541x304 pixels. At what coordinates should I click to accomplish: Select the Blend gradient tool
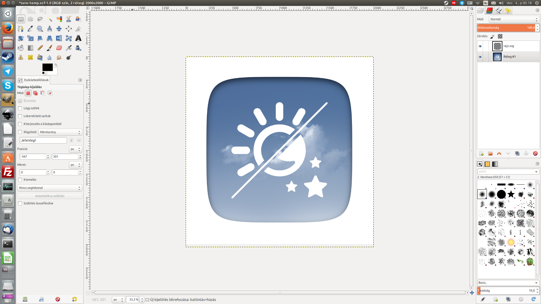pos(30,48)
